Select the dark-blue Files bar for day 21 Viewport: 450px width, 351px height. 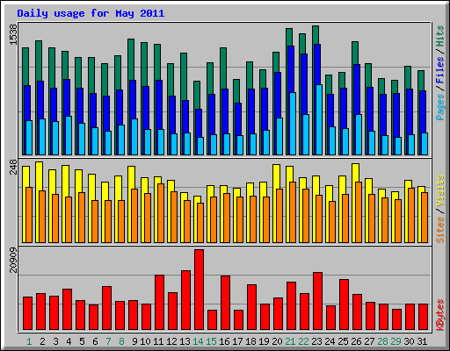[291, 69]
